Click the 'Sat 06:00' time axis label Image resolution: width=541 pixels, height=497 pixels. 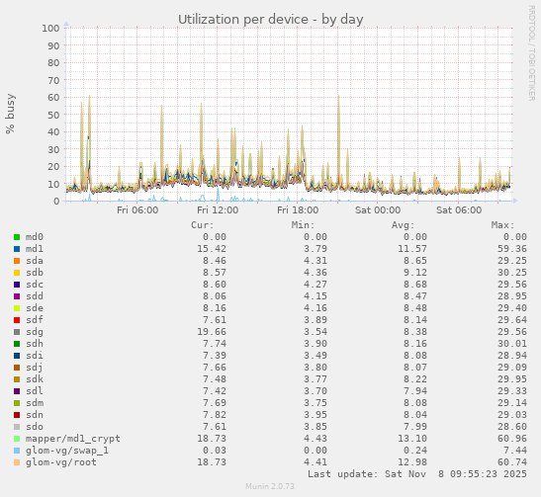(x=459, y=210)
